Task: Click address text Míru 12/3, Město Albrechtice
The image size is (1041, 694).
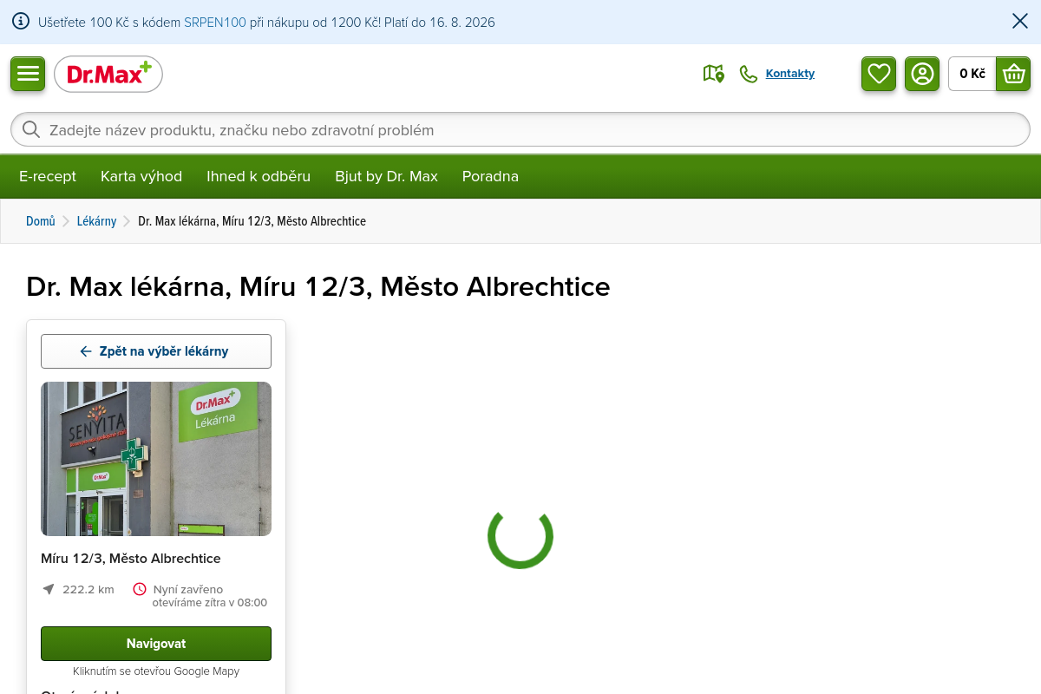Action: (131, 559)
